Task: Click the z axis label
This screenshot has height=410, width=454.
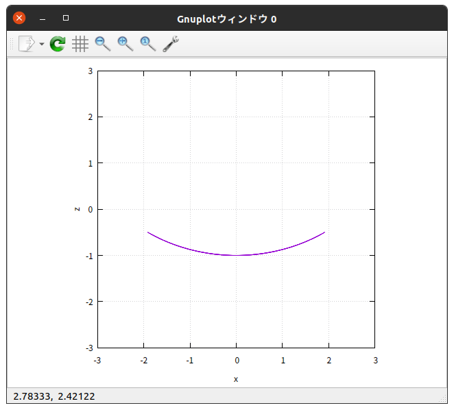Action: tap(77, 209)
